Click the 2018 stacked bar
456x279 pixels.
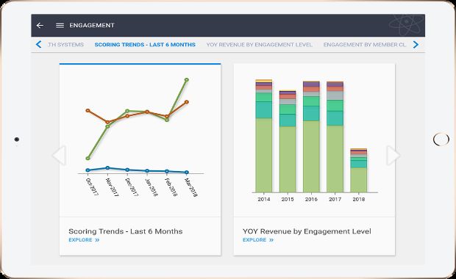coord(359,170)
